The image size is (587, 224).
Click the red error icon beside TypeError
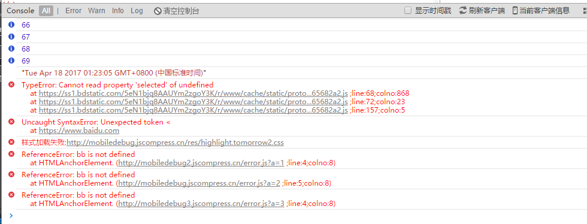11,84
